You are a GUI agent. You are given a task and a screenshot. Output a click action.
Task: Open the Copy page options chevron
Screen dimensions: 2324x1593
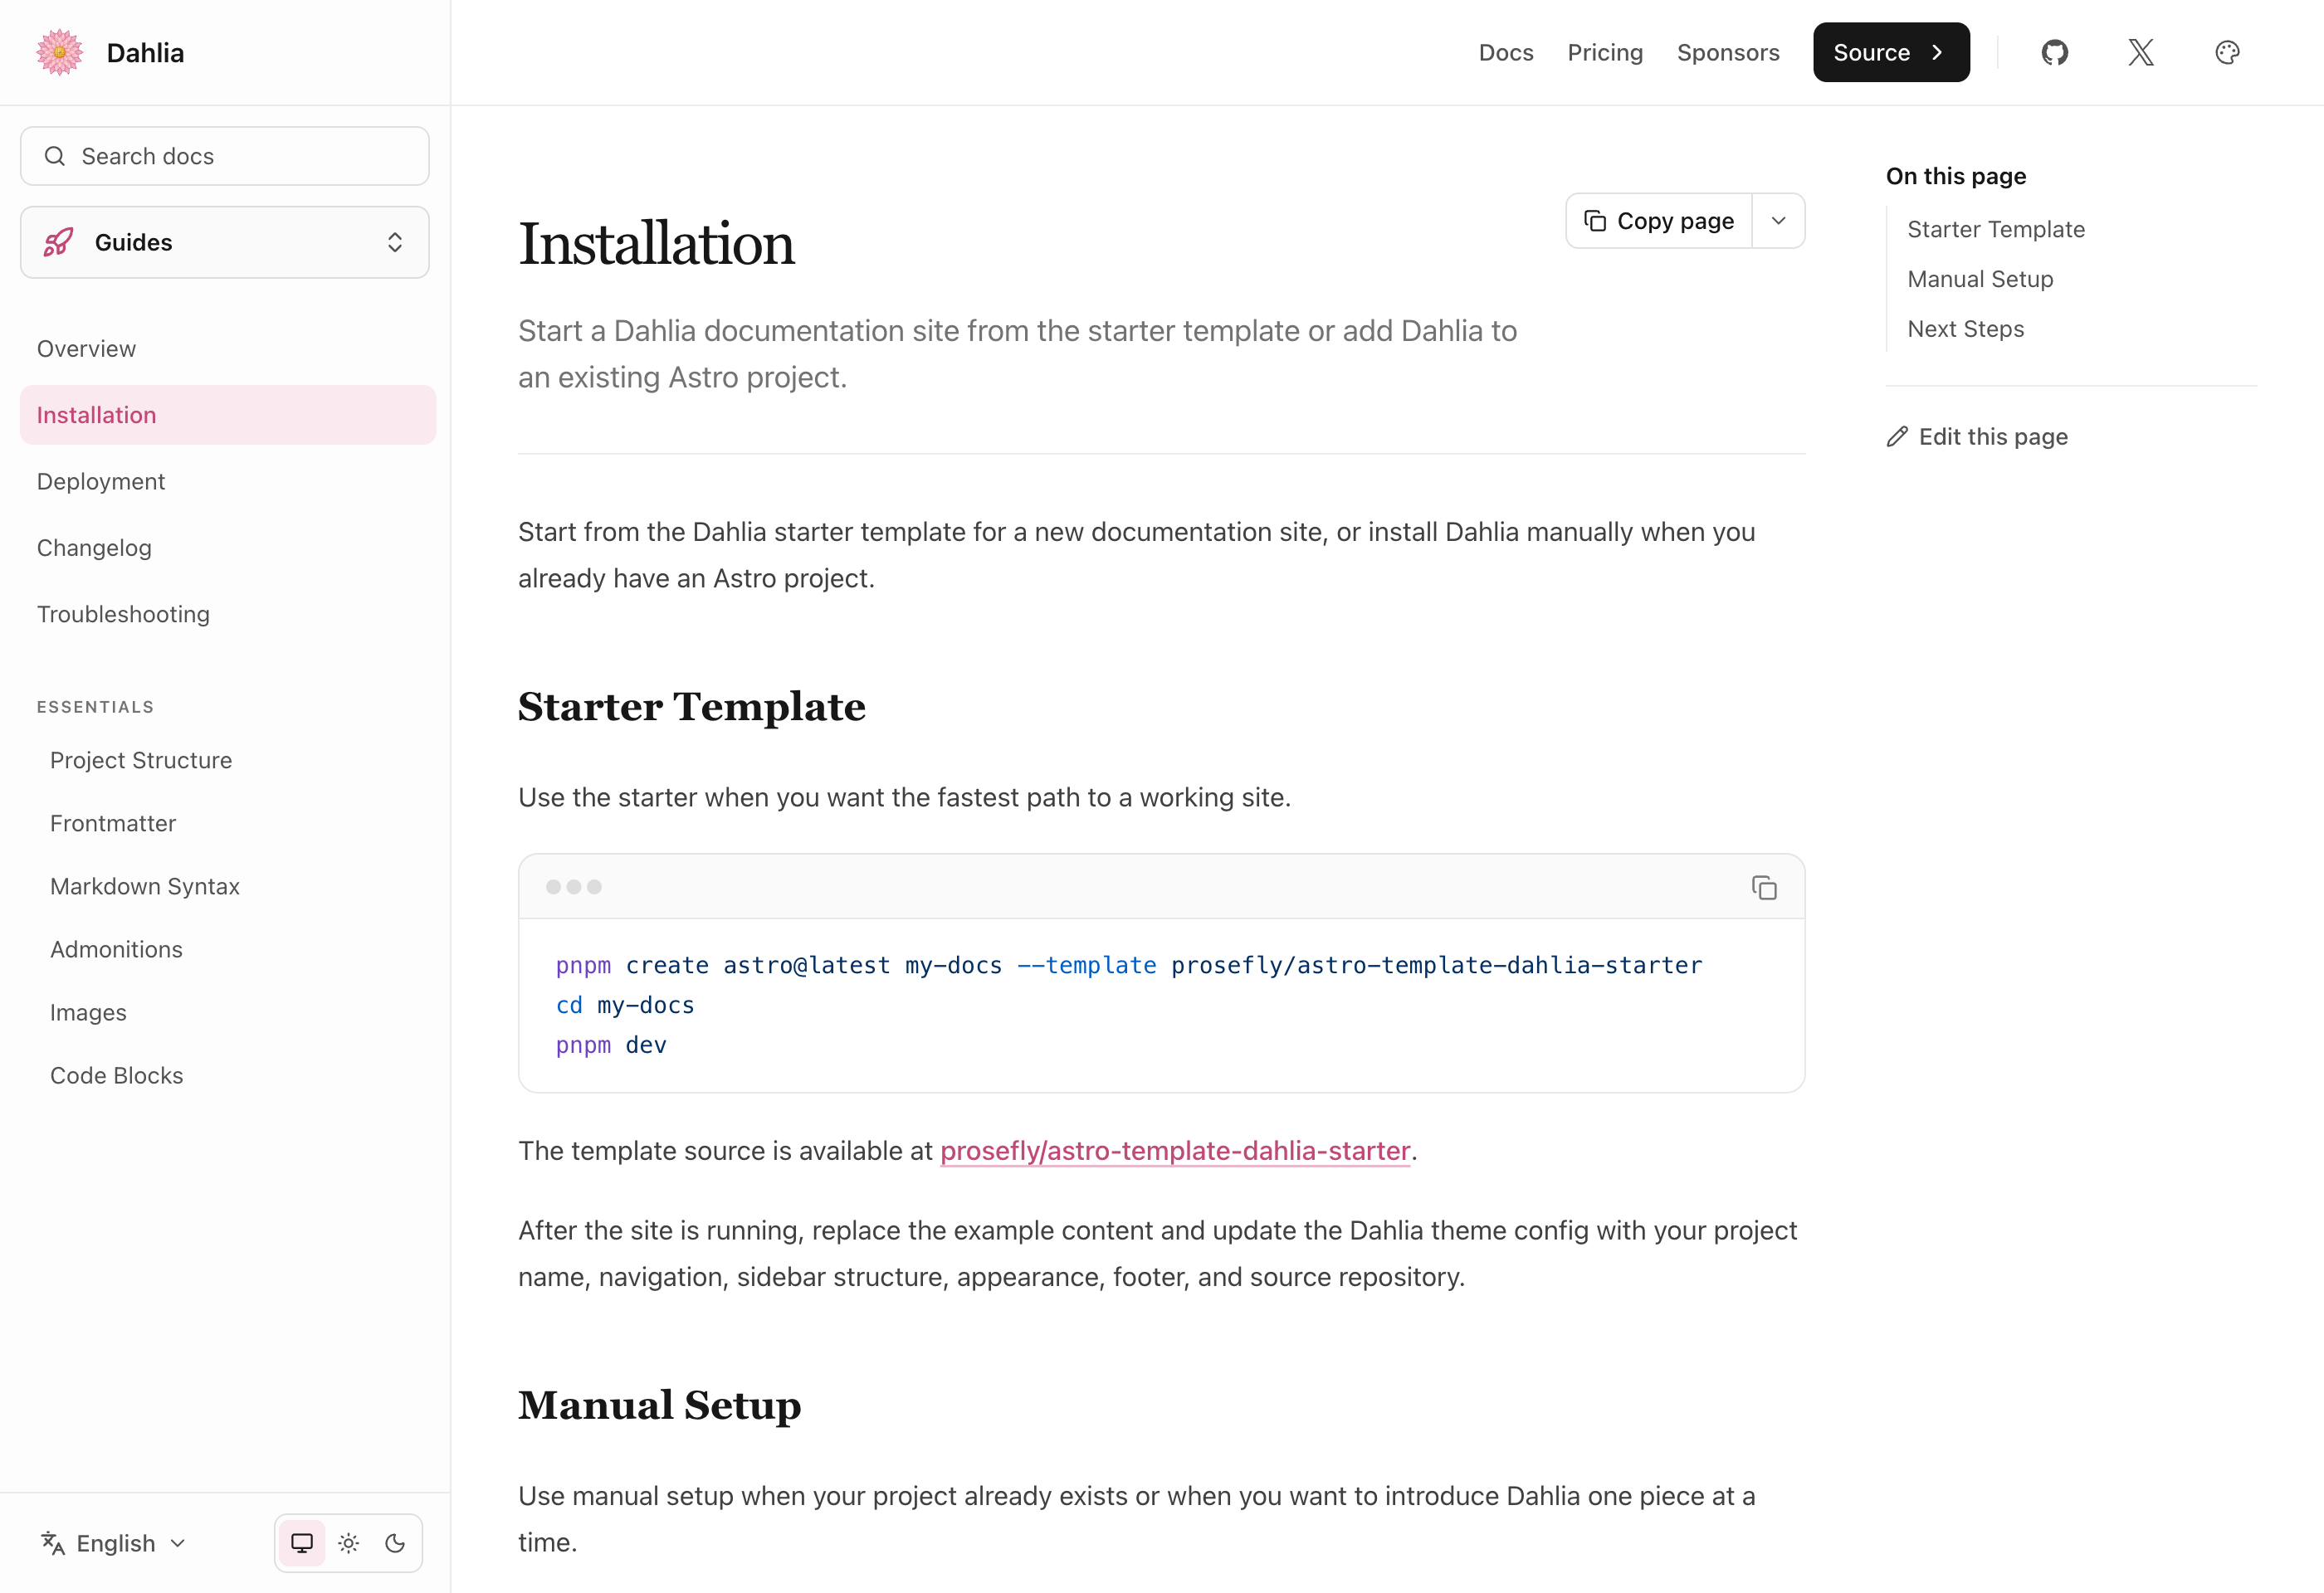pyautogui.click(x=1778, y=221)
